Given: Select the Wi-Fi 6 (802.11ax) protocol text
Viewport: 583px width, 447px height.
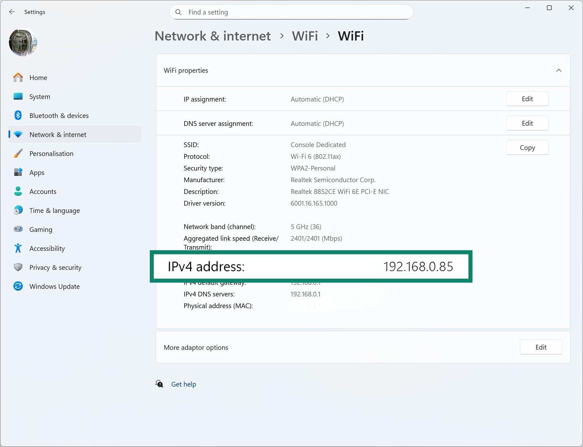Looking at the screenshot, I should 316,156.
